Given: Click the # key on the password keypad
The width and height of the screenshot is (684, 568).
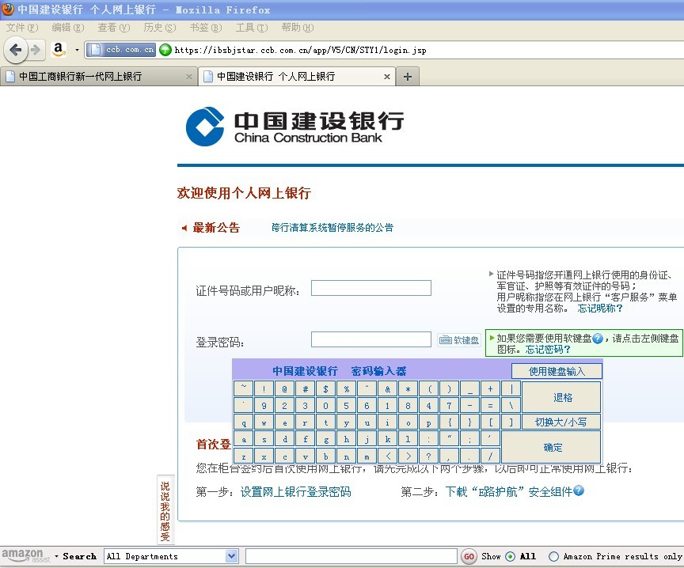Looking at the screenshot, I should point(306,388).
